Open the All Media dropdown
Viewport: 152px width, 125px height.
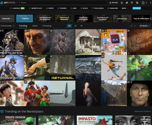[x=145, y=26]
